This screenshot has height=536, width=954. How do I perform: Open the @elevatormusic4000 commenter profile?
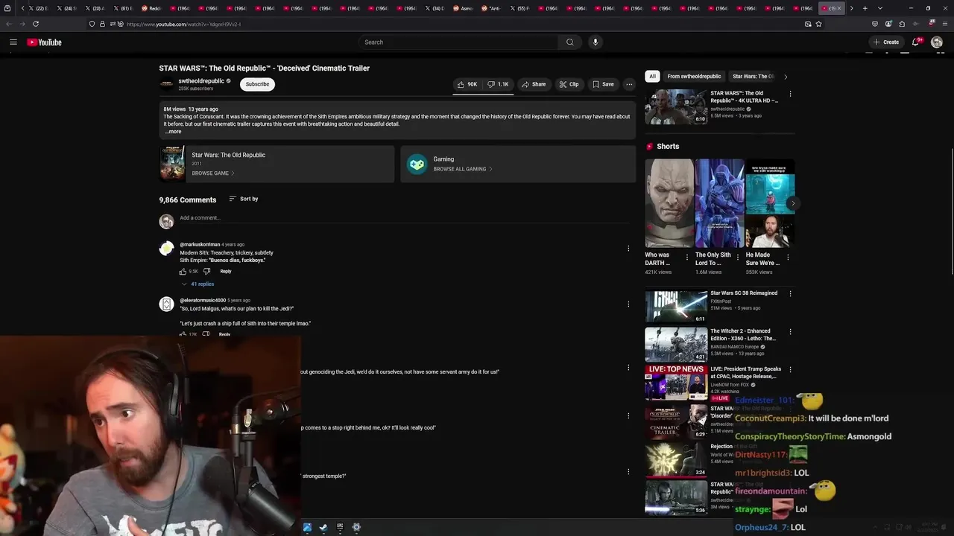tap(203, 300)
